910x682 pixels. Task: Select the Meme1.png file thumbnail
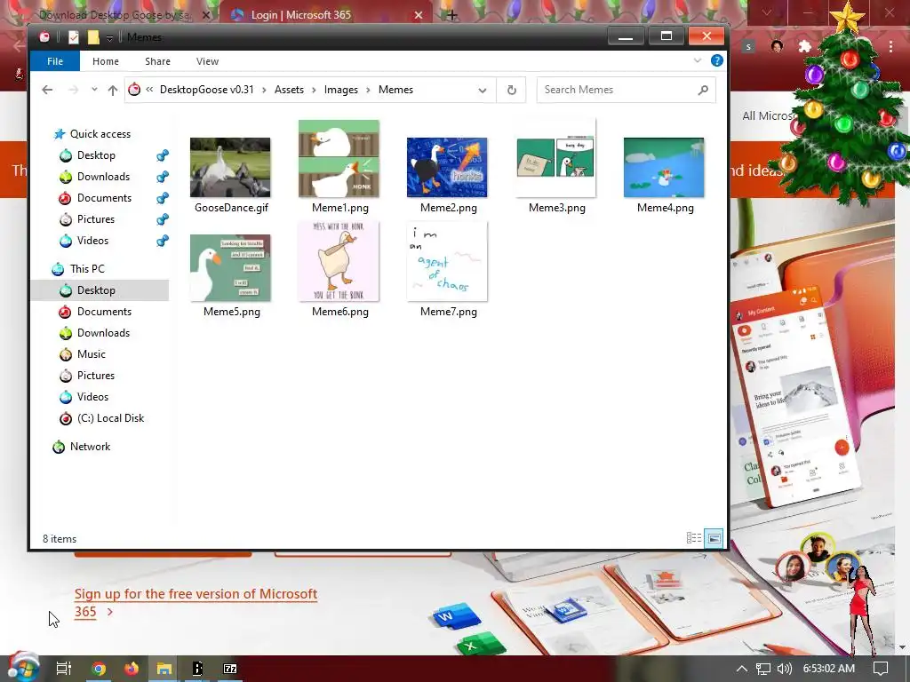click(x=339, y=158)
